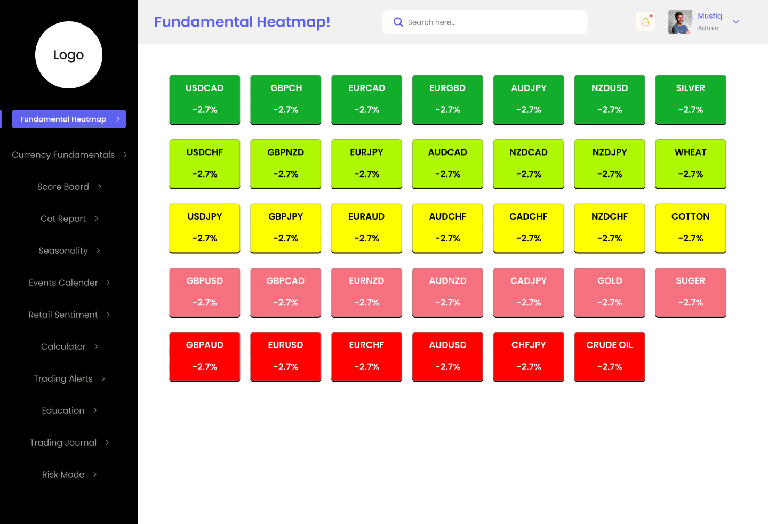This screenshot has height=524, width=768.
Task: Open the Musfiq account dropdown arrow
Action: 736,22
